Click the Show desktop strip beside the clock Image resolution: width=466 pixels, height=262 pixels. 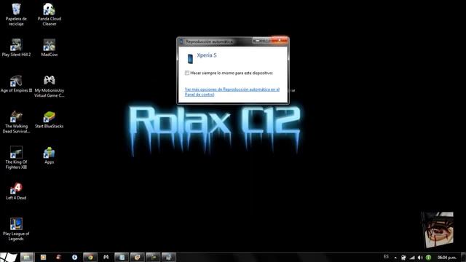[x=463, y=257]
